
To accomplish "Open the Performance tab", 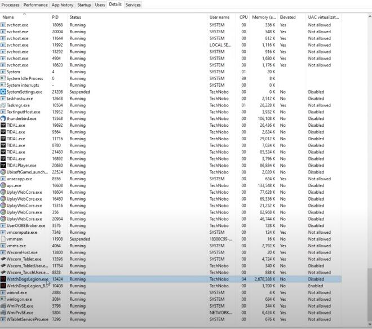I will pyautogui.click(x=36, y=5).
